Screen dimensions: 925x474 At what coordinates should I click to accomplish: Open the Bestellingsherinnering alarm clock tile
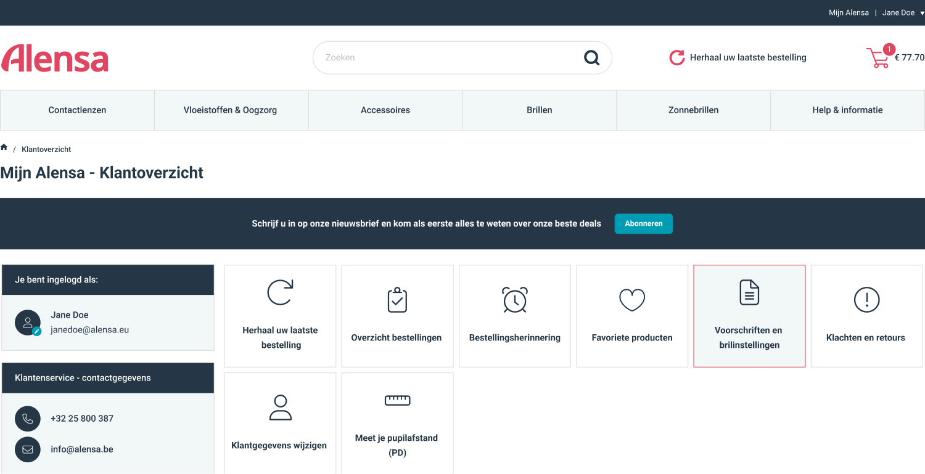coord(515,316)
